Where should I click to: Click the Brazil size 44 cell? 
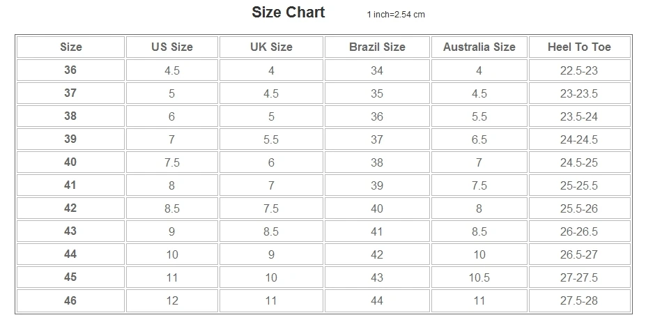click(377, 300)
